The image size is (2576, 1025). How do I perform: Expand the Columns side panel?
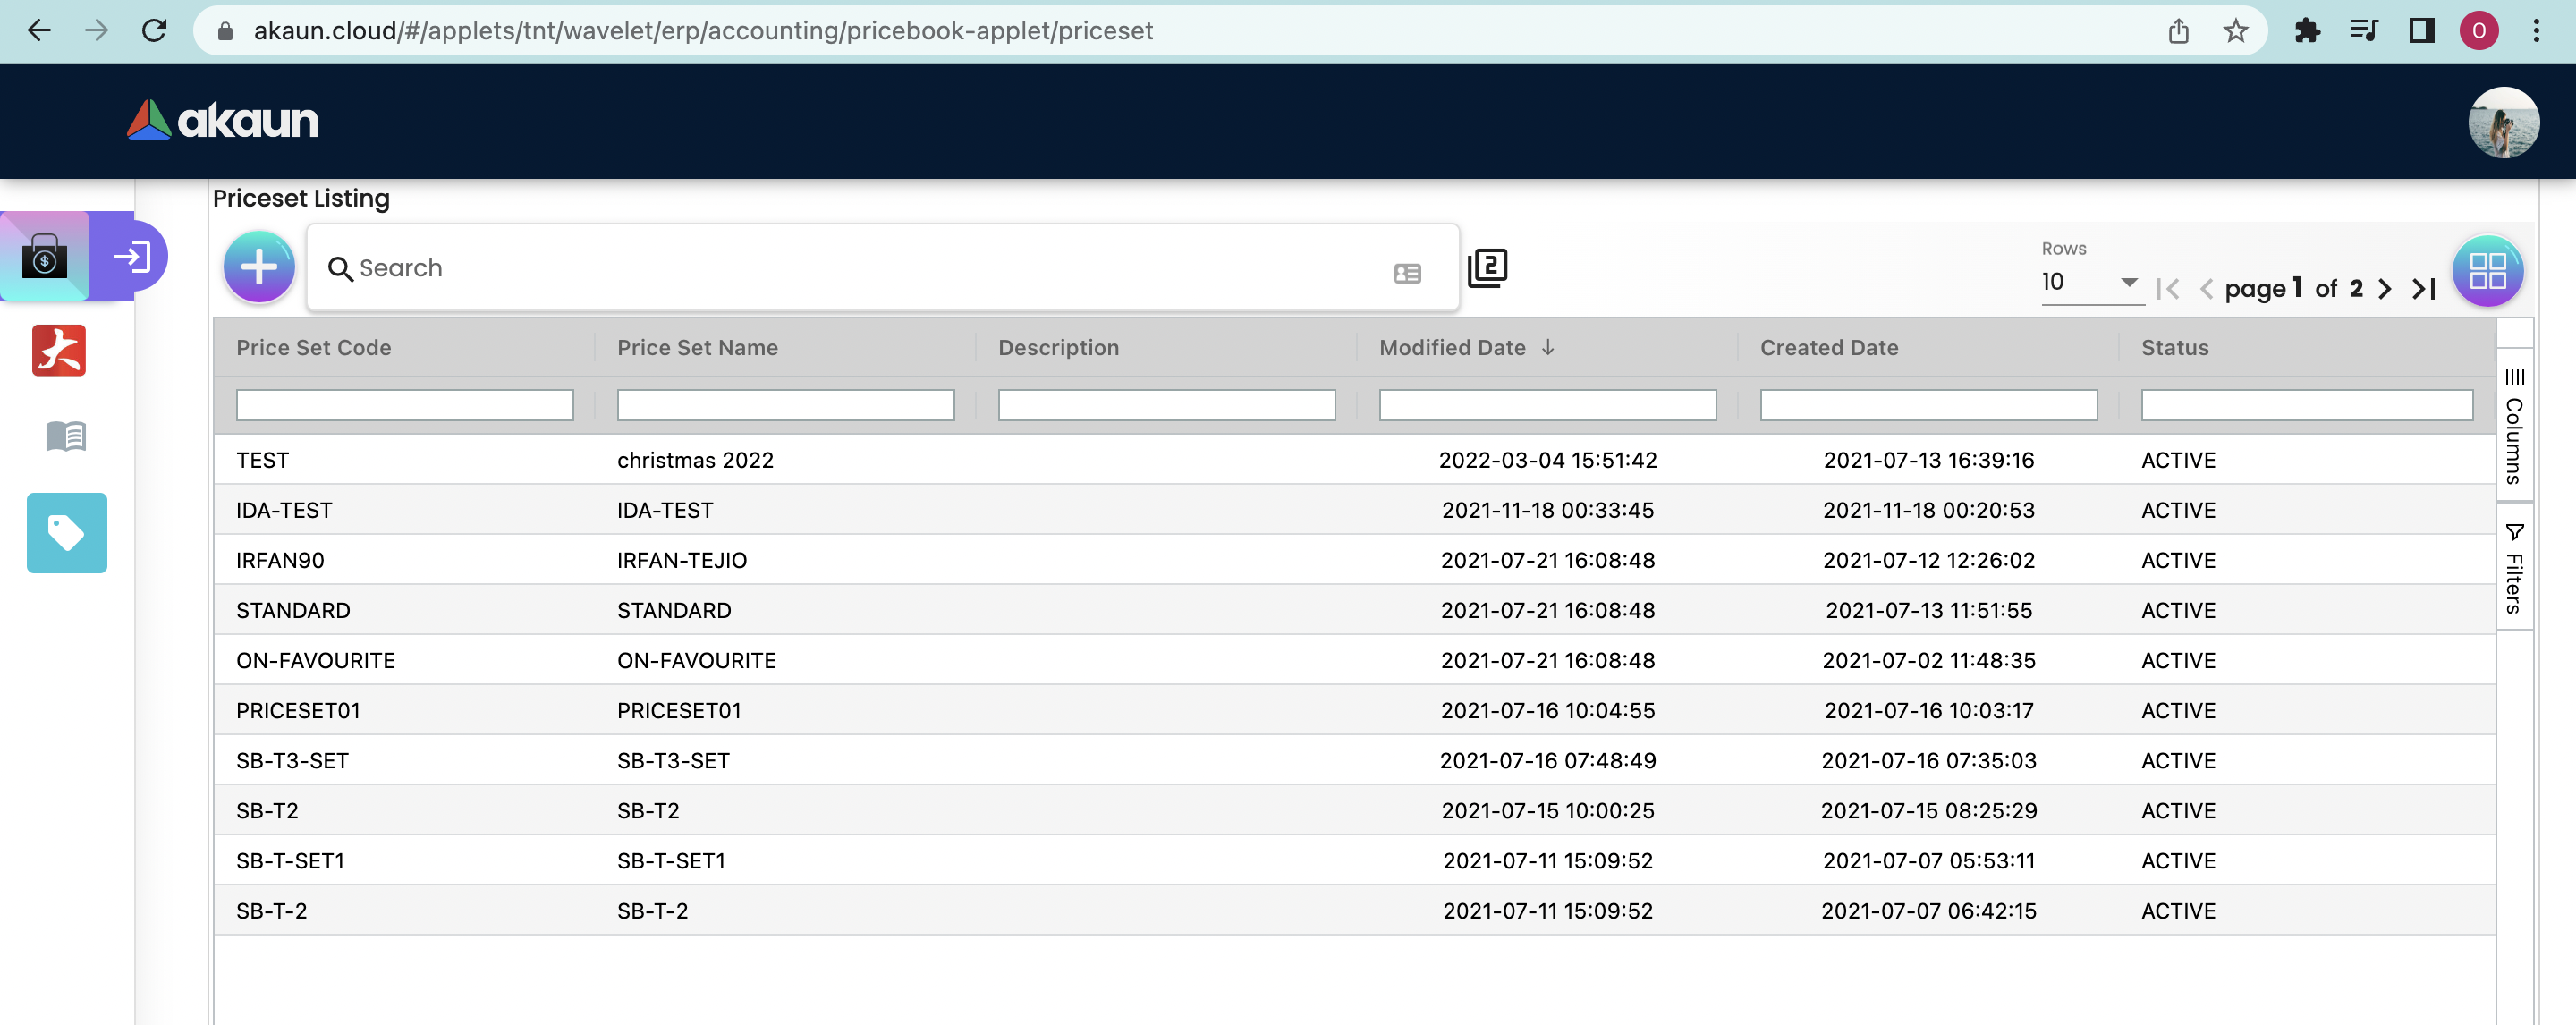point(2514,428)
